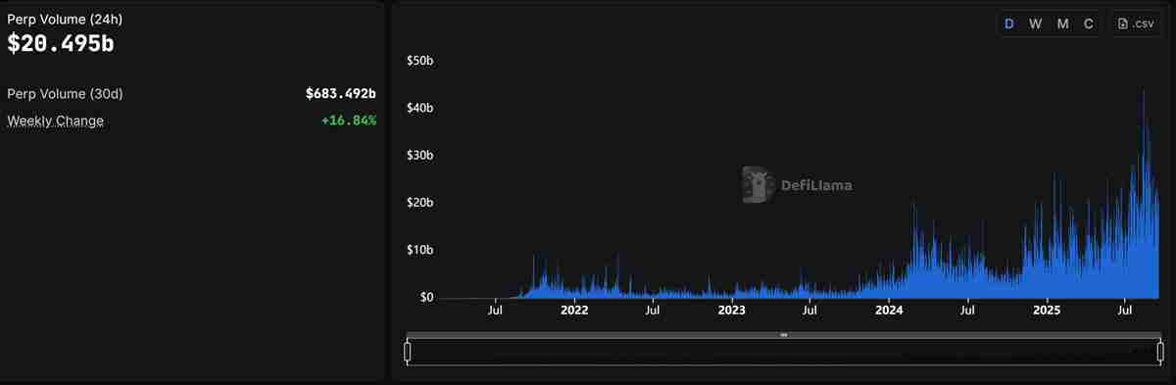The image size is (1176, 385).
Task: Download chart data as .csv
Action: tap(1135, 24)
